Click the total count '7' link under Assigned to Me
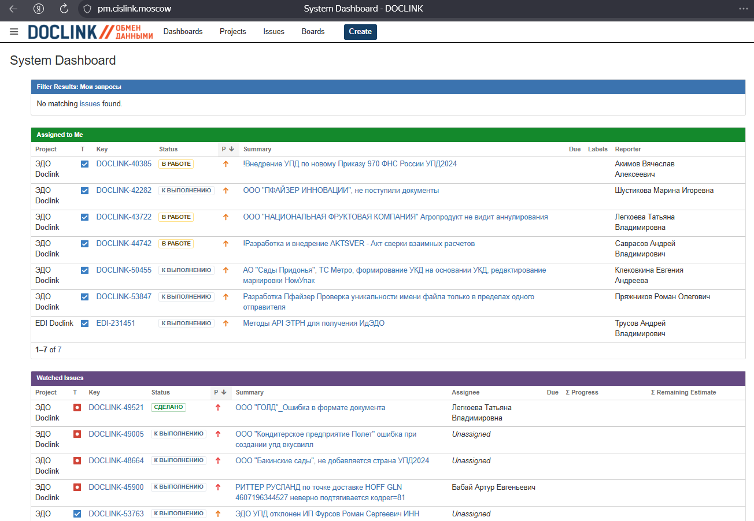This screenshot has width=754, height=521. 60,350
